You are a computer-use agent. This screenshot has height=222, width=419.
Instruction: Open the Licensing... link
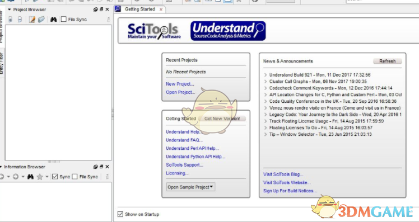(x=177, y=173)
